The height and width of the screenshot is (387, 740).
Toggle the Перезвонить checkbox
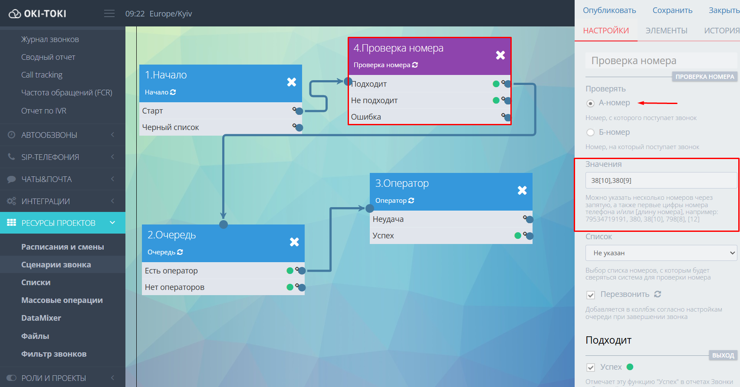[591, 295]
